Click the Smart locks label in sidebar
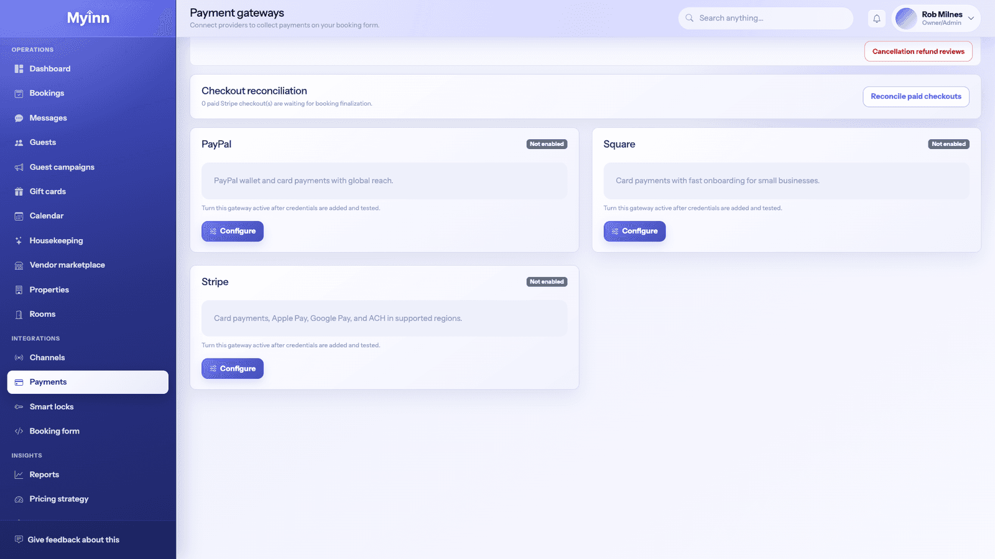The image size is (995, 559). tap(52, 407)
